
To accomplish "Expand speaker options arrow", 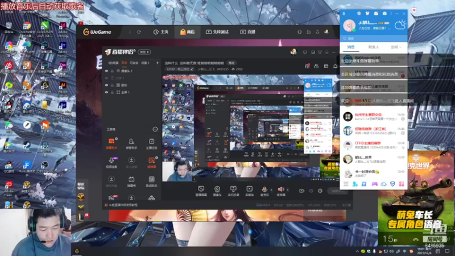I will pos(288,190).
